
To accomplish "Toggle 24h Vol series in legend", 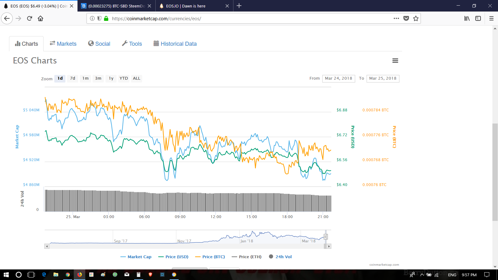I will click(280, 257).
